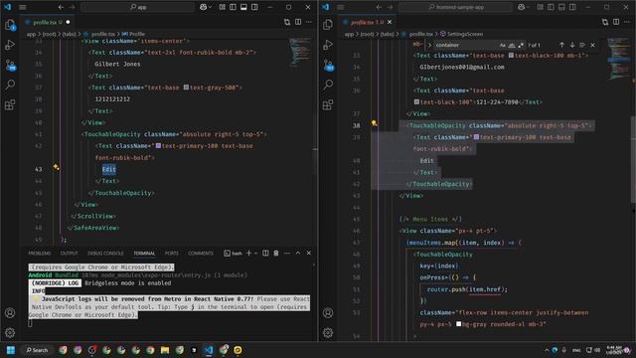Open Accounts menu in left window
The width and height of the screenshot is (636, 358).
click(x=10, y=313)
